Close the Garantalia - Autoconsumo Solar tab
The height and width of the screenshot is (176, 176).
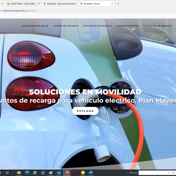tap(76, 4)
